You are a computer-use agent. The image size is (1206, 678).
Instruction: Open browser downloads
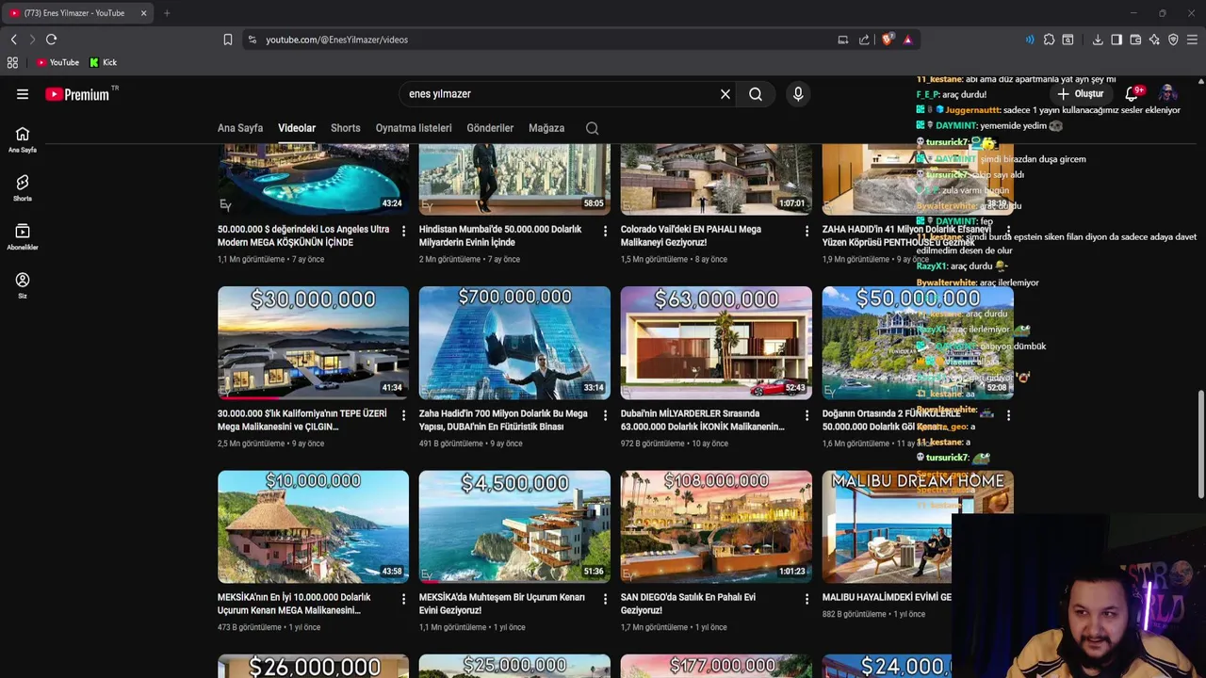coord(1098,40)
